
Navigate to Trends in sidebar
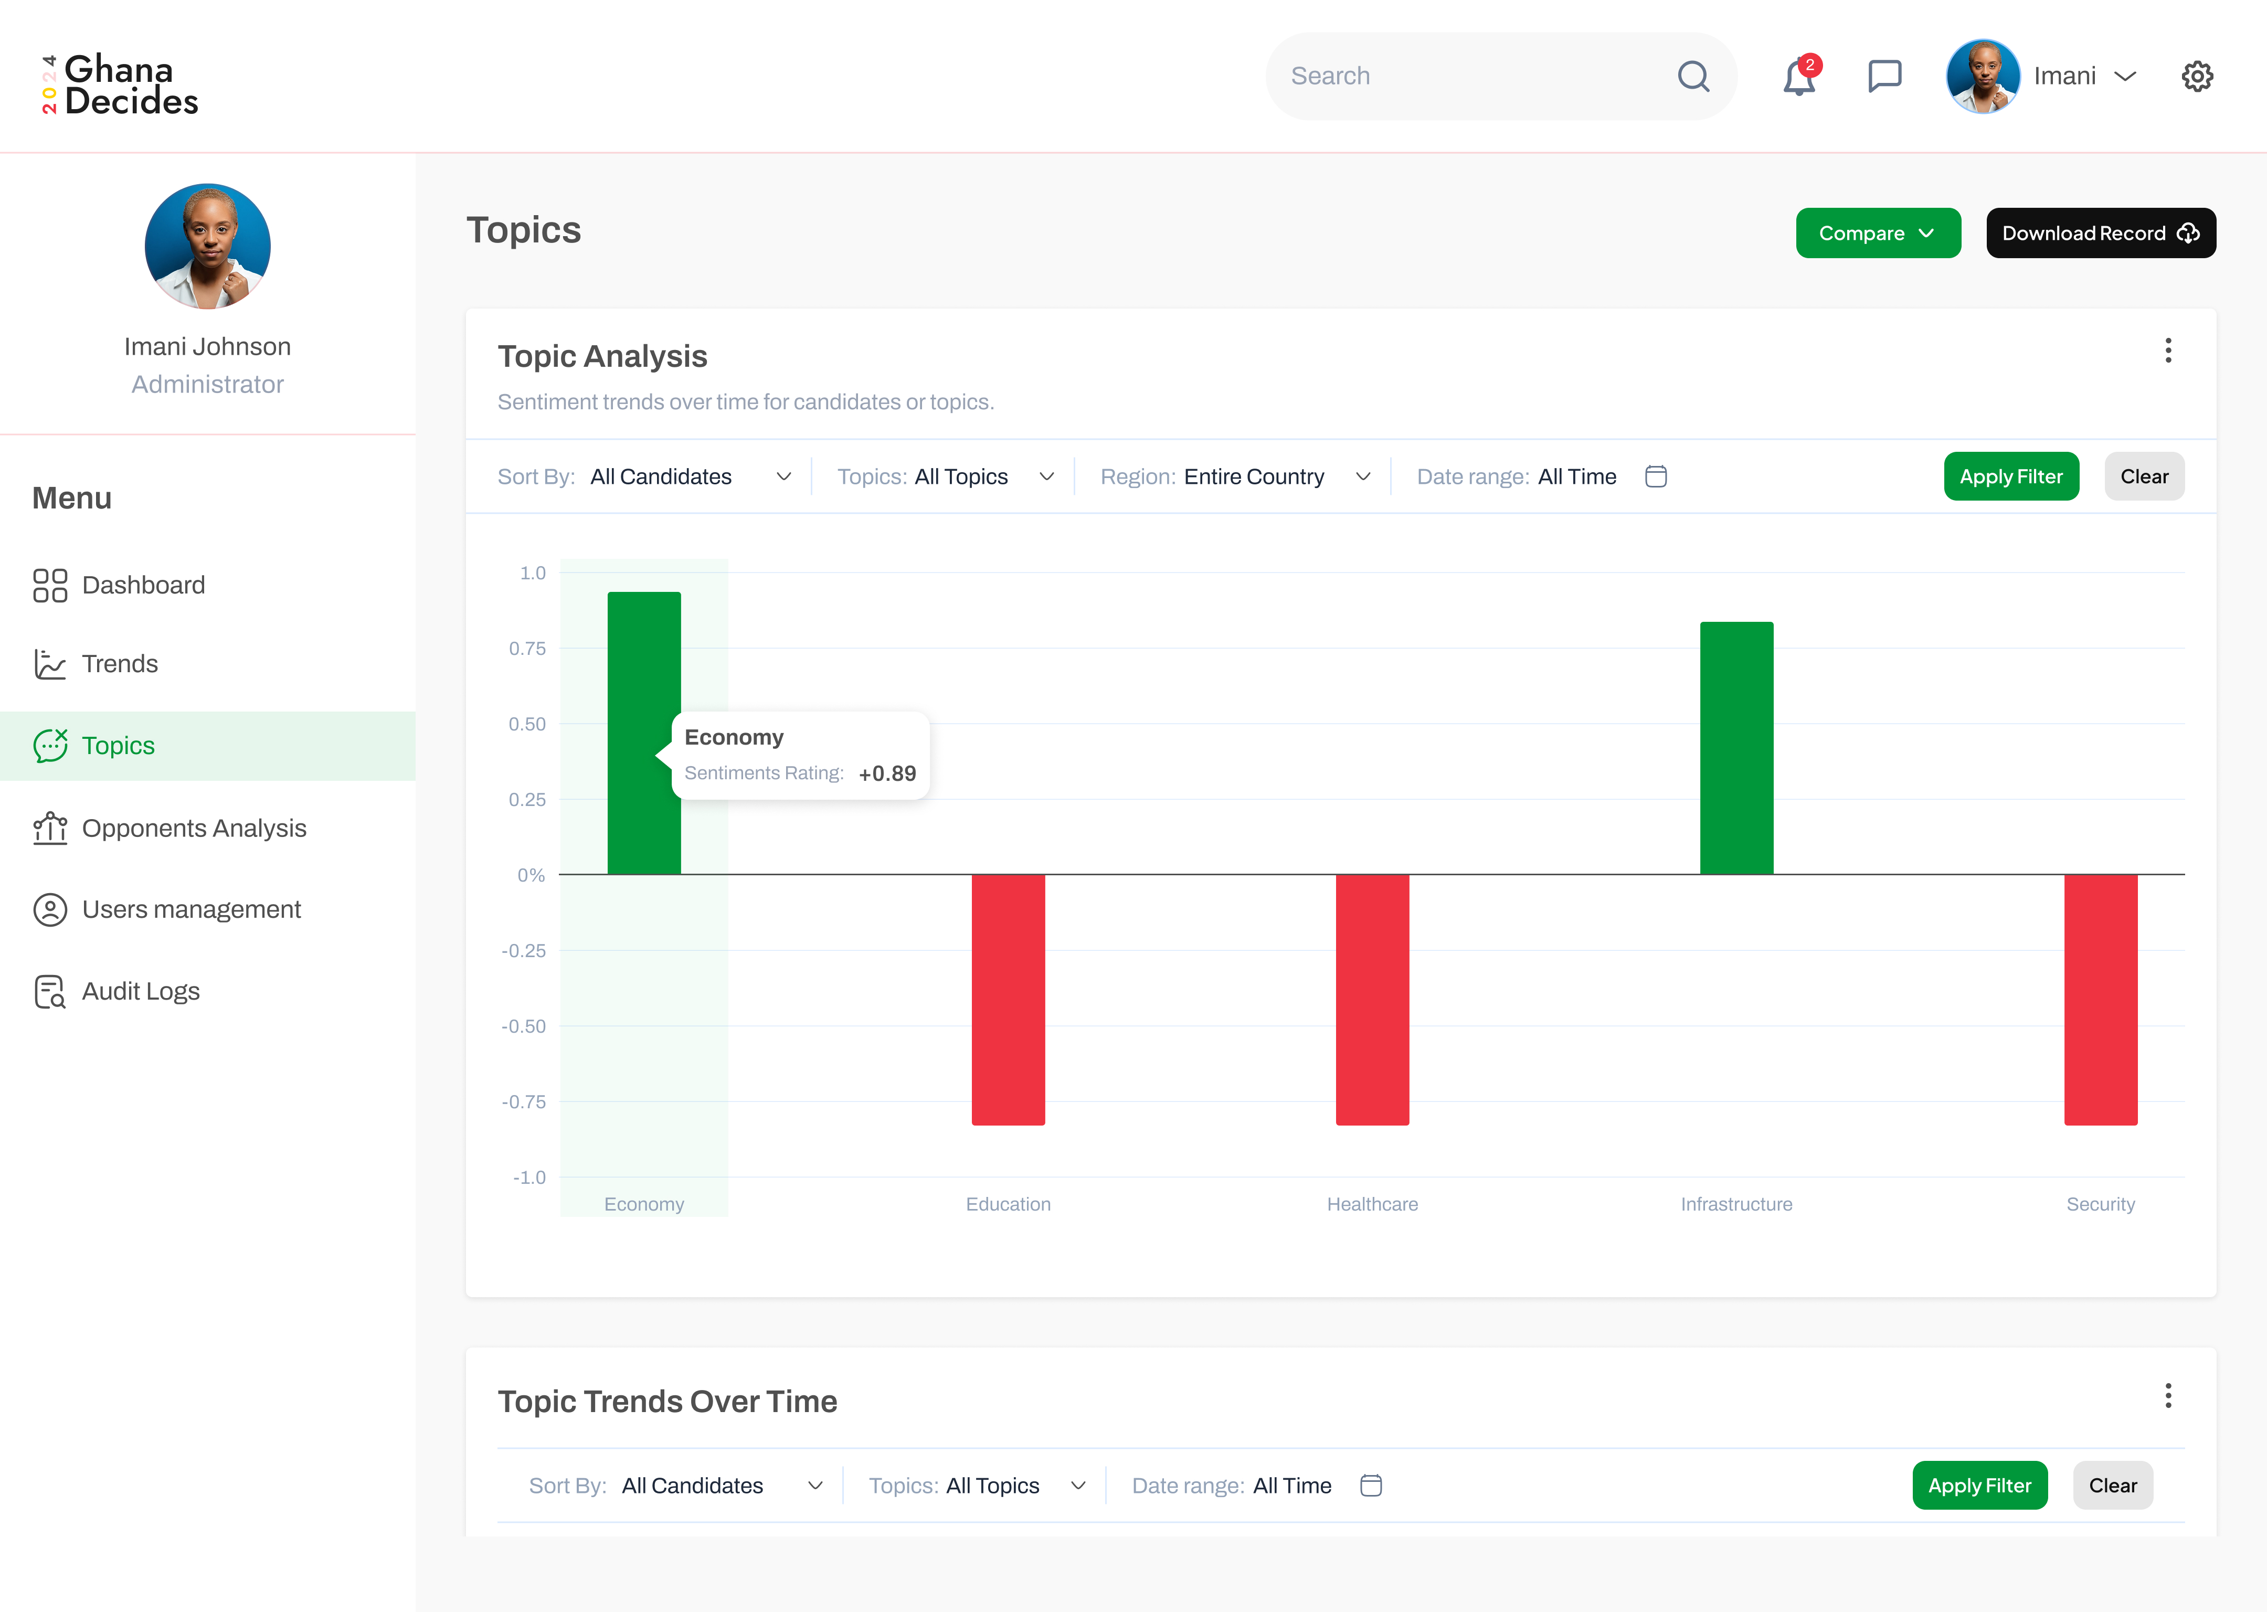point(119,663)
